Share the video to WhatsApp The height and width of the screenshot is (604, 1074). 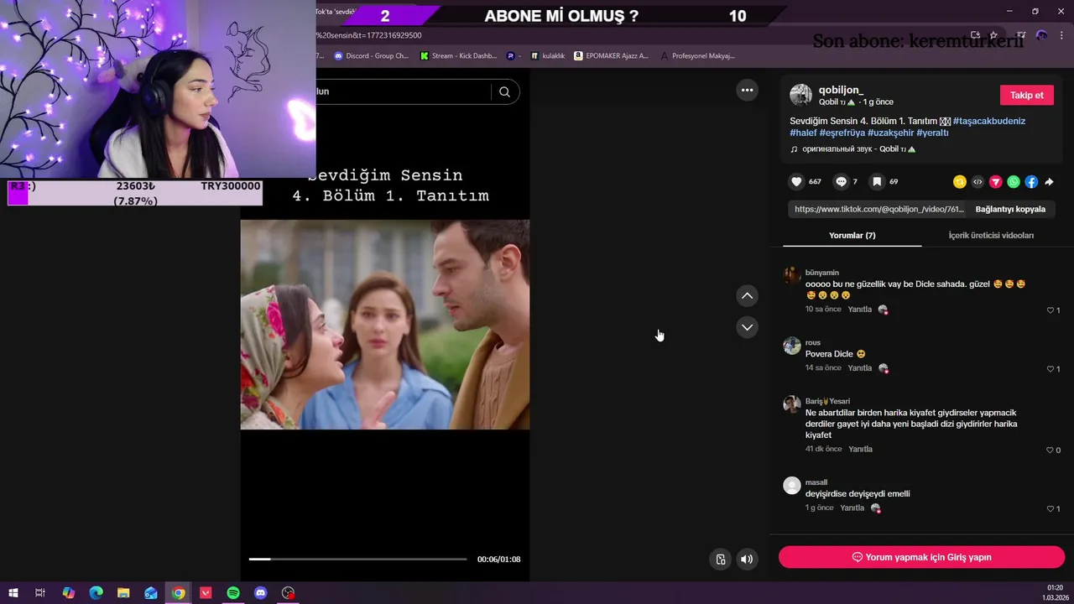[x=1014, y=182]
